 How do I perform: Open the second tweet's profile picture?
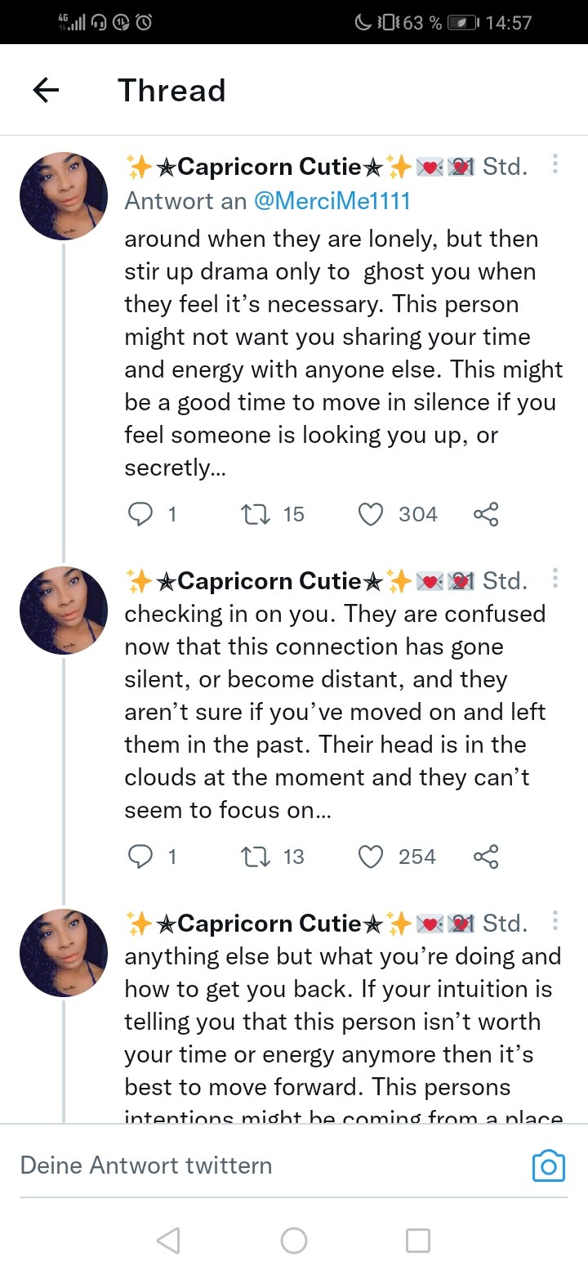coord(64,611)
